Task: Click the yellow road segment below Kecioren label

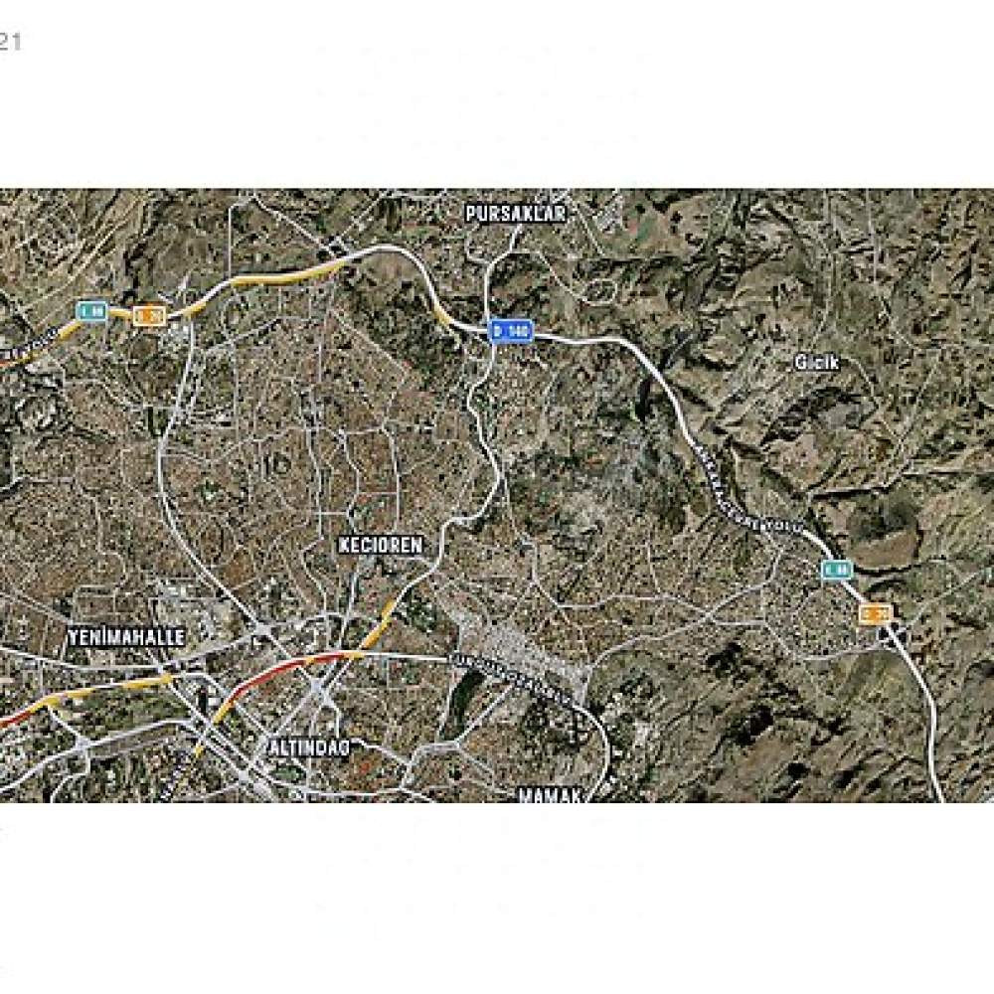Action: (x=381, y=623)
